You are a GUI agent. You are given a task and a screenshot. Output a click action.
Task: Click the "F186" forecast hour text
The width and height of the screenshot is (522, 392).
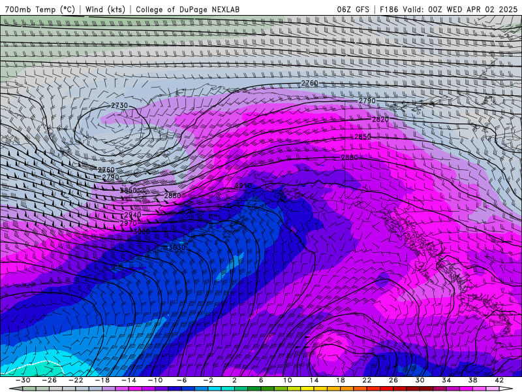tap(388, 10)
